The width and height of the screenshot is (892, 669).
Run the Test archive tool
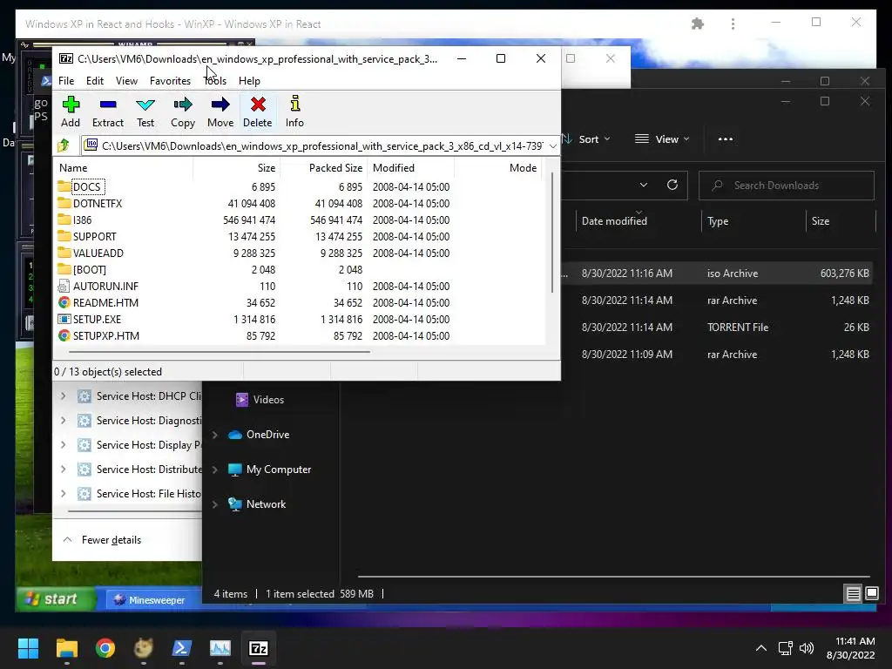point(145,111)
